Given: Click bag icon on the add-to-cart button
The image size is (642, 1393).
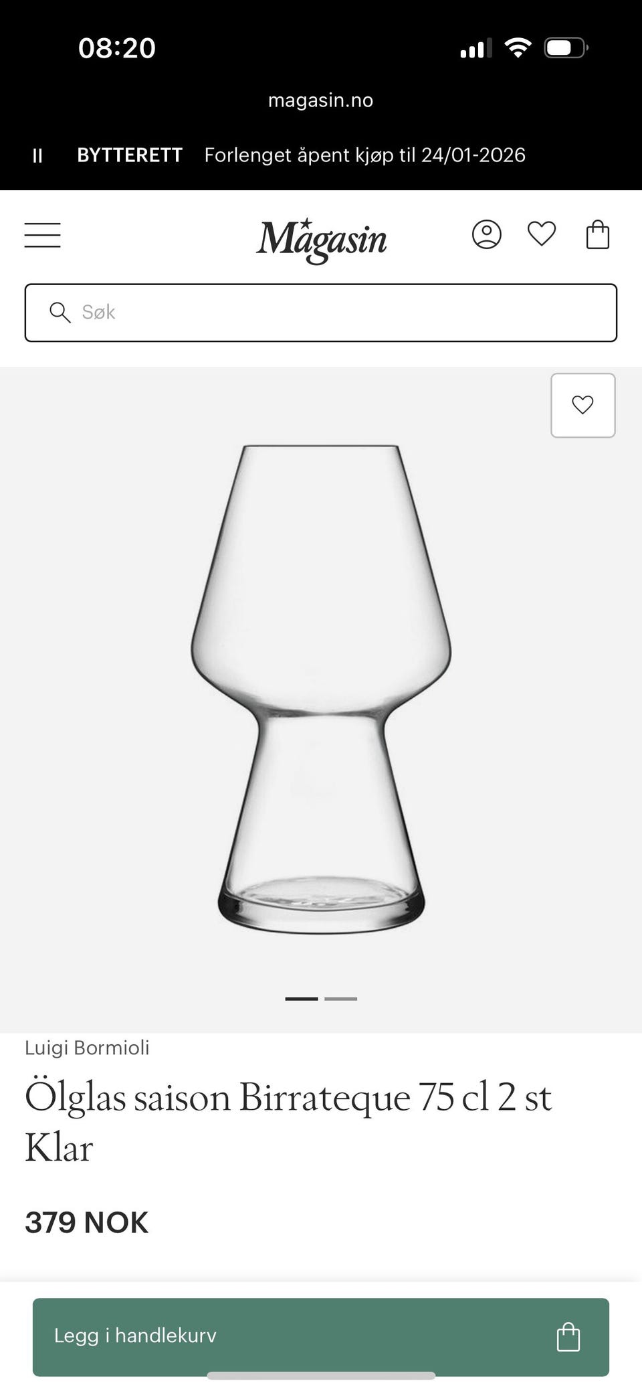Looking at the screenshot, I should 568,1337.
